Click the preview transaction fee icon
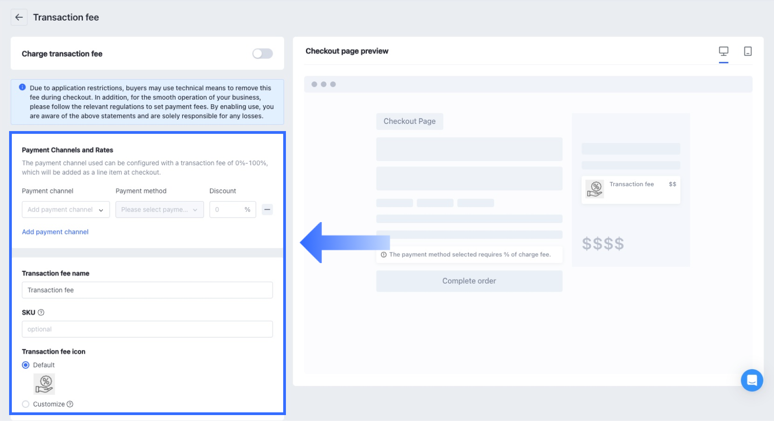 (595, 189)
